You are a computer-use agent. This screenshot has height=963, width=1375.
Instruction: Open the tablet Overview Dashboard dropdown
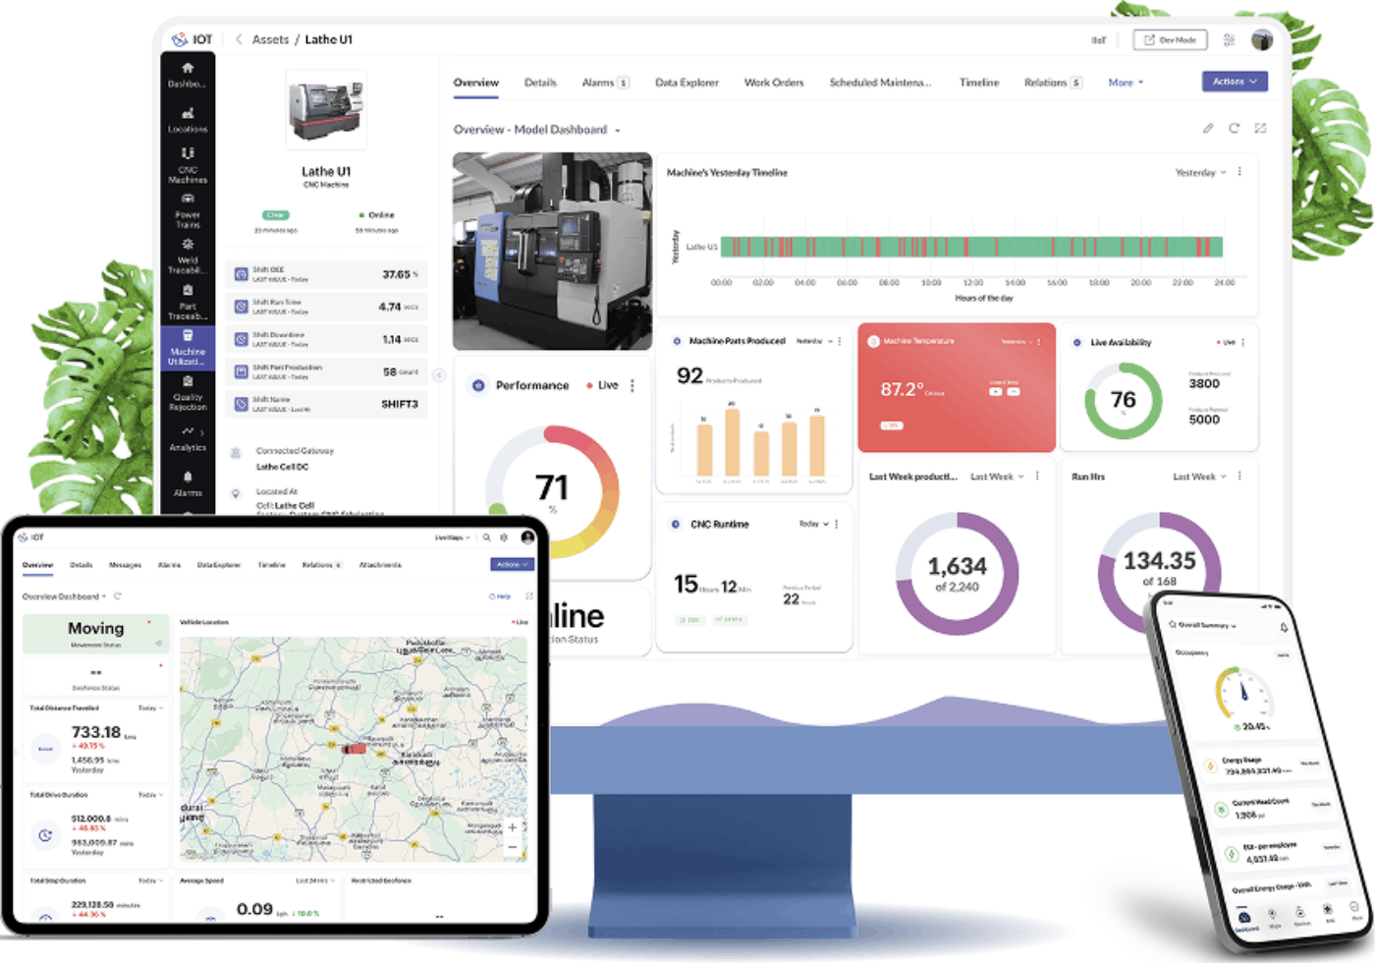[x=64, y=596]
